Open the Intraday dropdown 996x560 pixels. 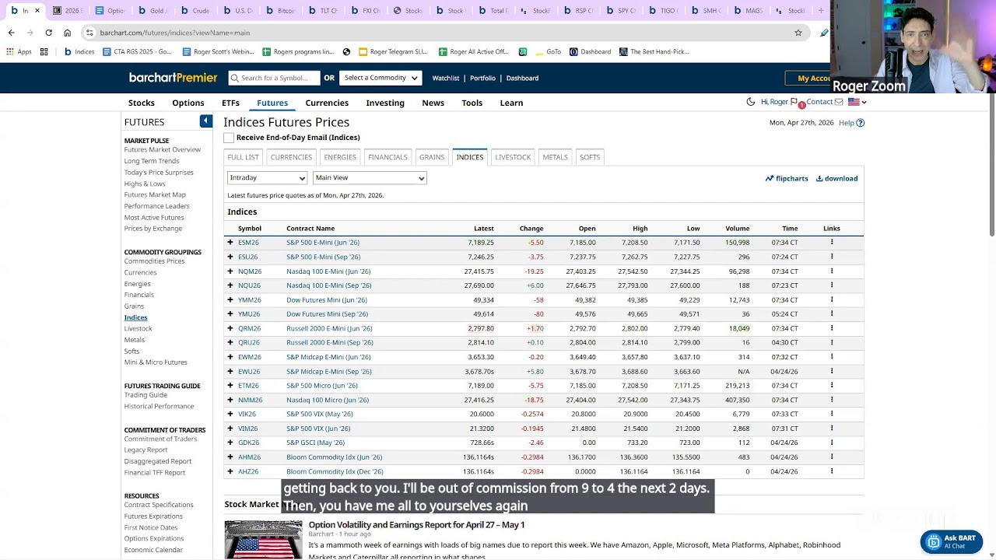(267, 178)
